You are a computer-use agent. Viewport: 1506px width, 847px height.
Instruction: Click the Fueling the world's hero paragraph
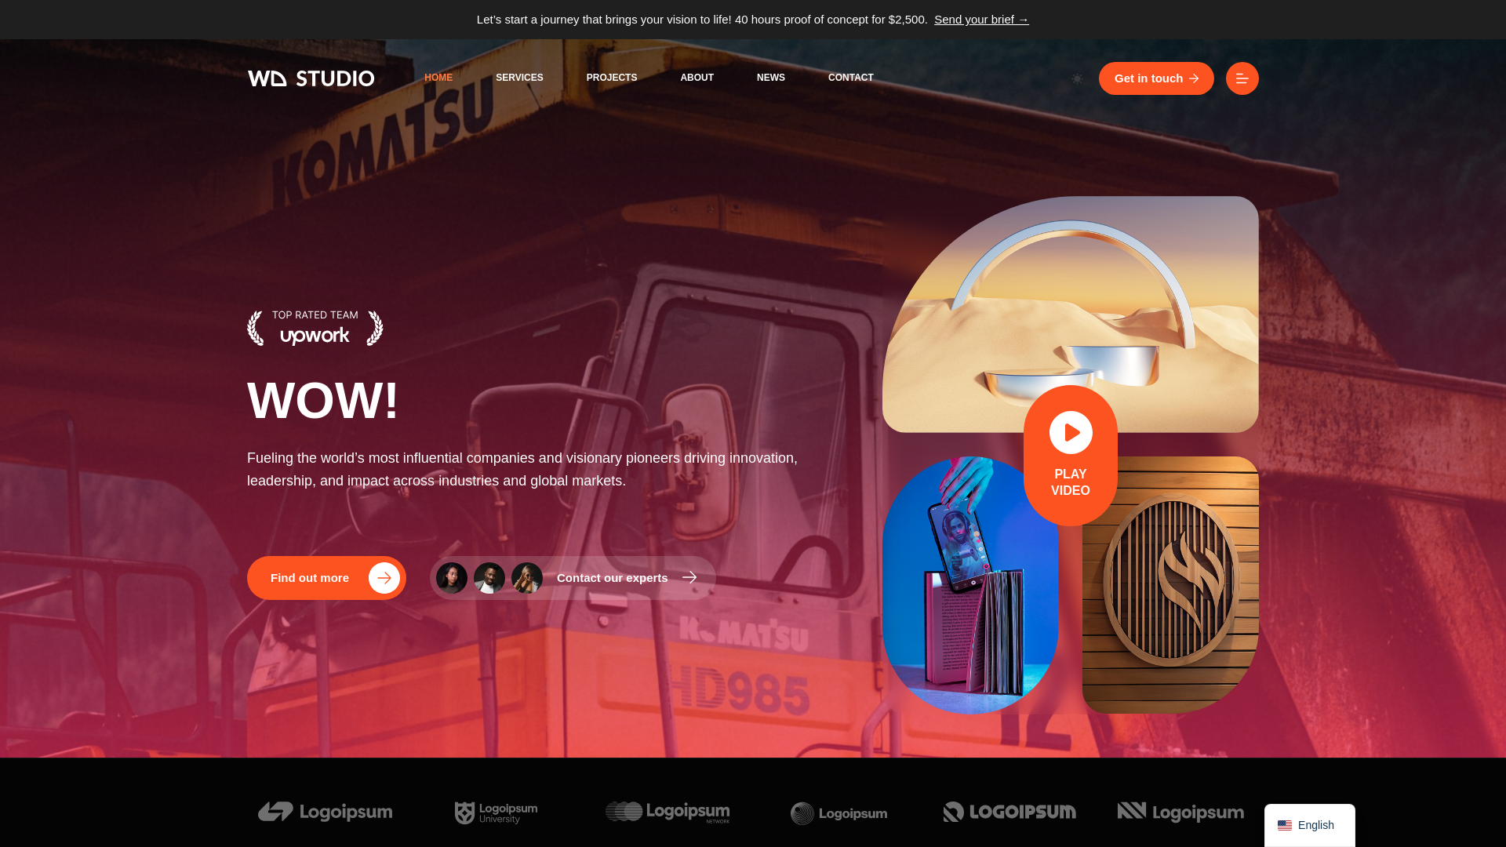coord(522,469)
